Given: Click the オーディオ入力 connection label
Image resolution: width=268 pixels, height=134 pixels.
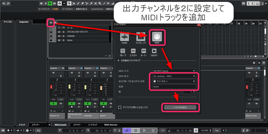Looking at the screenshot, I should click(x=44, y=9).
